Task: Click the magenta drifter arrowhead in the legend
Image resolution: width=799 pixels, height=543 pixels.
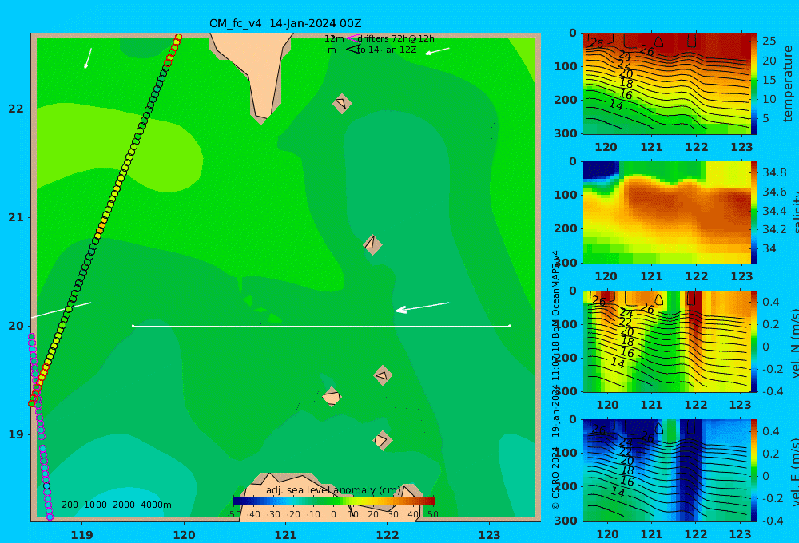Action: (352, 38)
